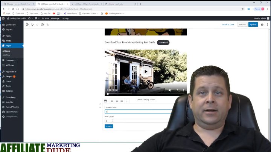
Task: Click the Column Count input field
Action: [x=138, y=112]
